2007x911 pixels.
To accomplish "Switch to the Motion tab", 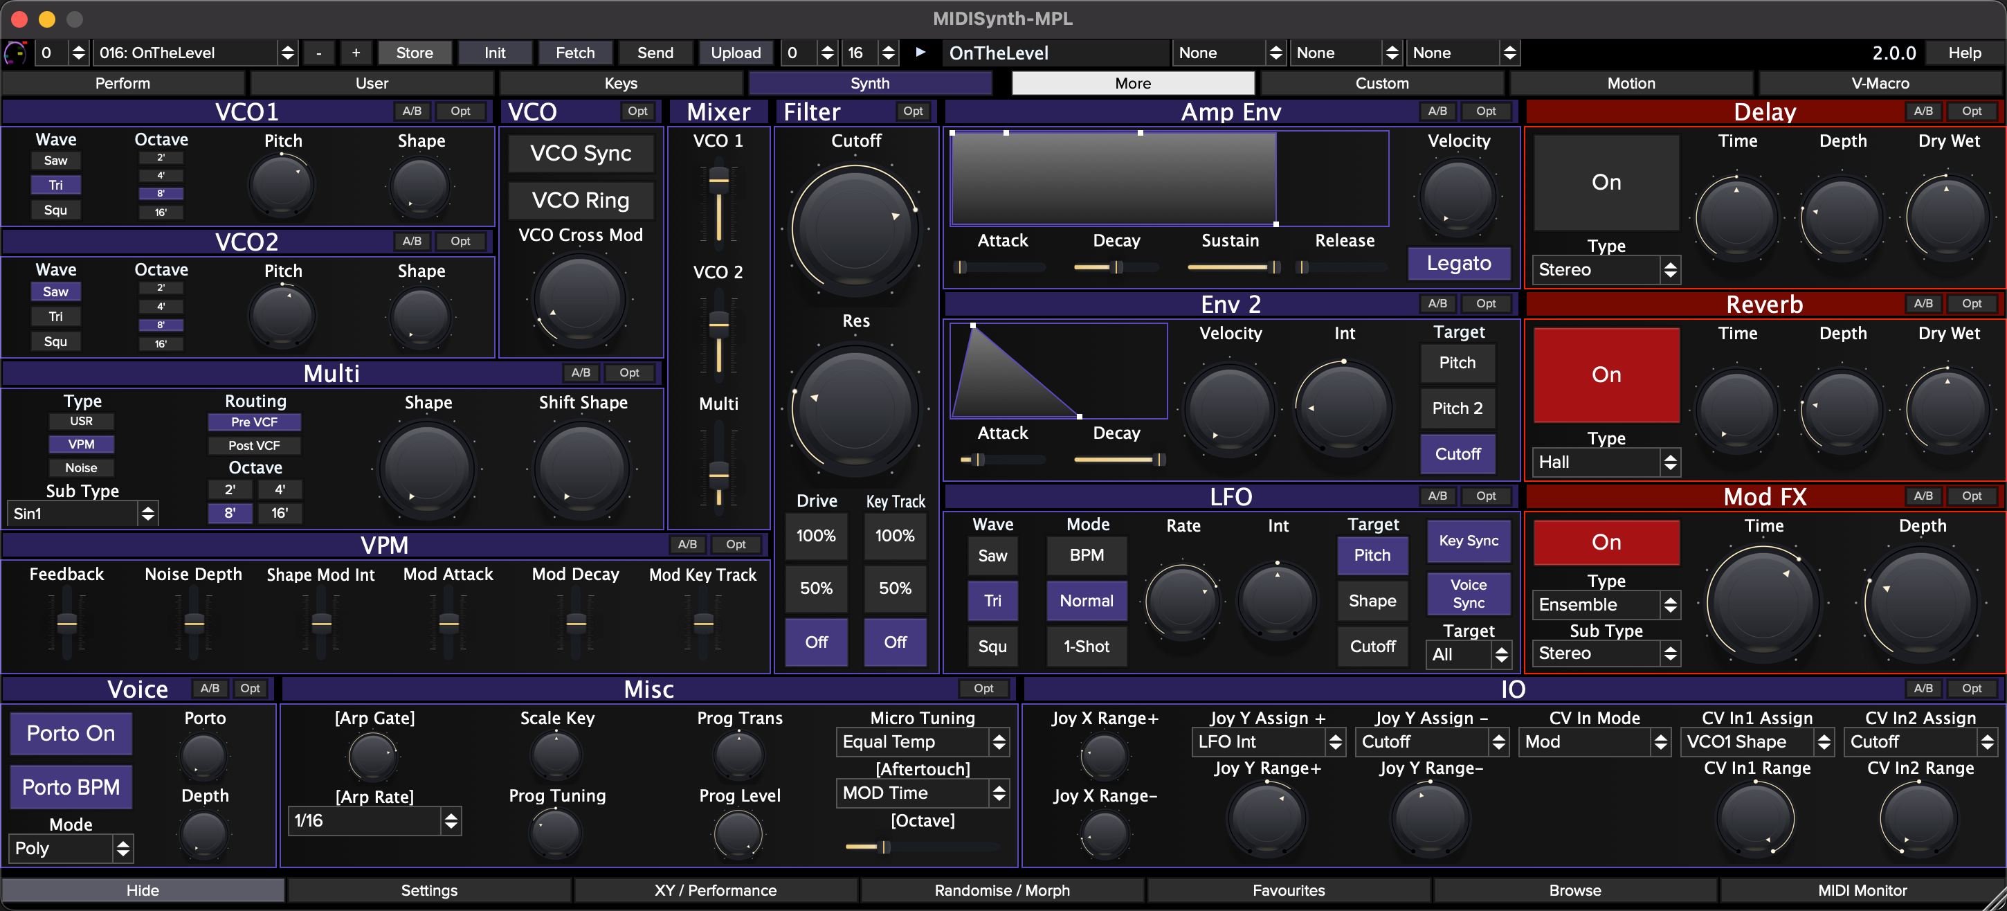I will (x=1631, y=83).
